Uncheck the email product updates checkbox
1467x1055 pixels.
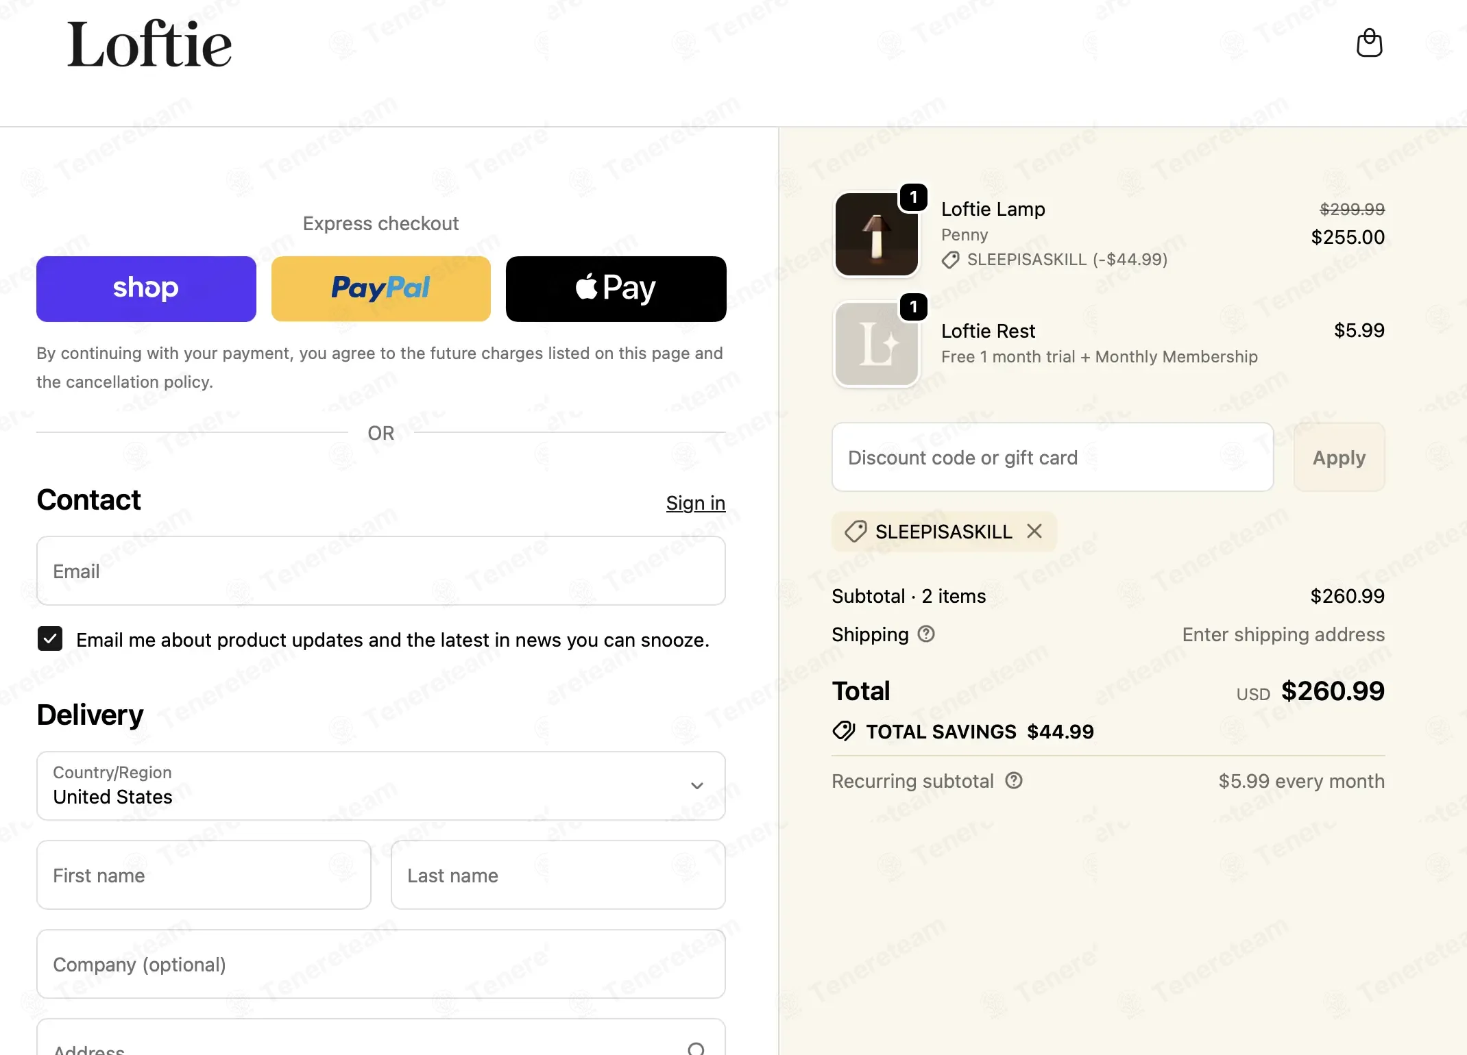[50, 639]
